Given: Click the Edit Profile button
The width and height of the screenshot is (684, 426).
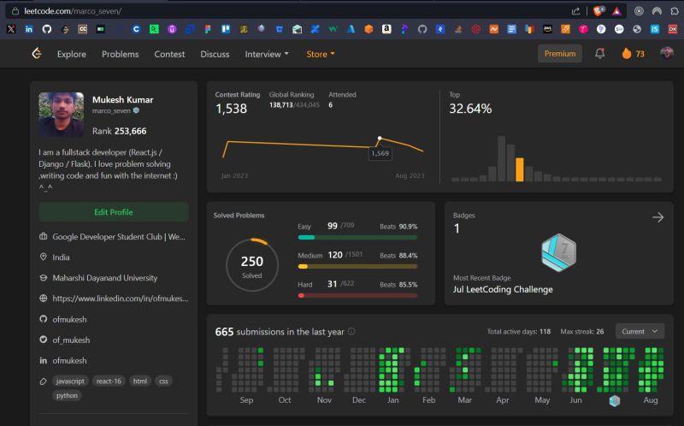Looking at the screenshot, I should click(x=114, y=212).
